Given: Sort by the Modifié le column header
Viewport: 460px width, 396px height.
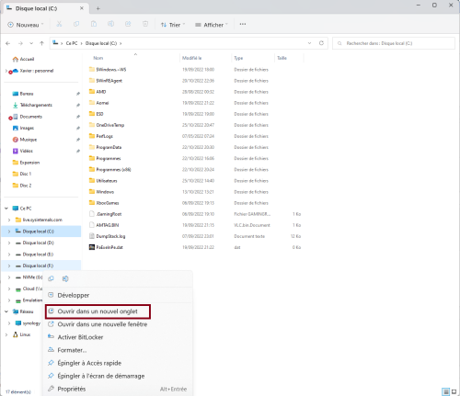Looking at the screenshot, I should click(x=192, y=58).
